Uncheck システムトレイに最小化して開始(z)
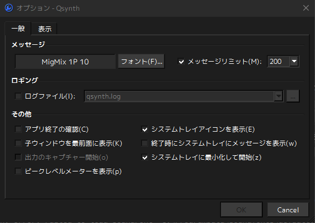The image size is (315, 223). (145, 157)
